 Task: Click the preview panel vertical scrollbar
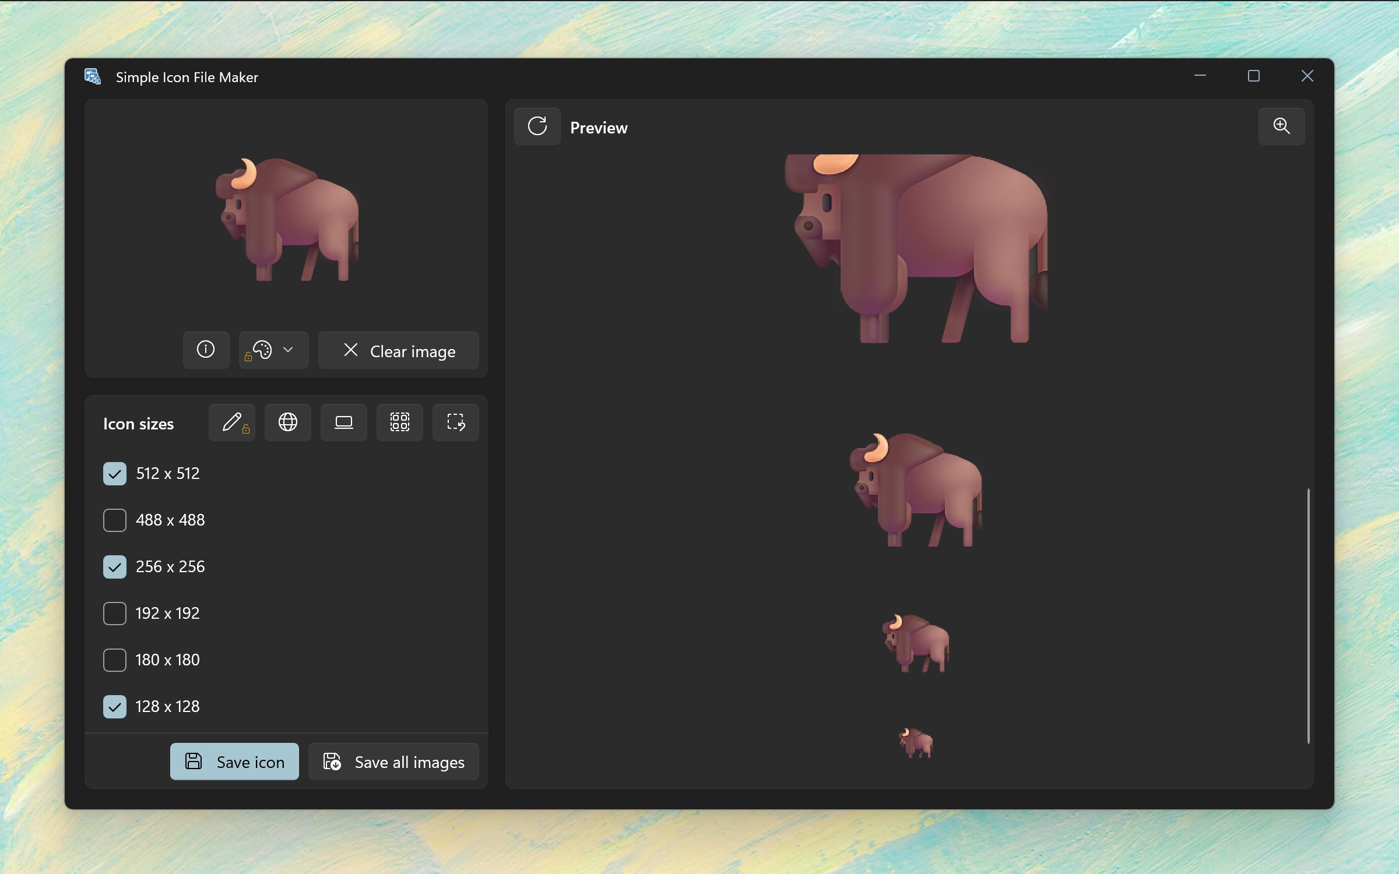1308,616
